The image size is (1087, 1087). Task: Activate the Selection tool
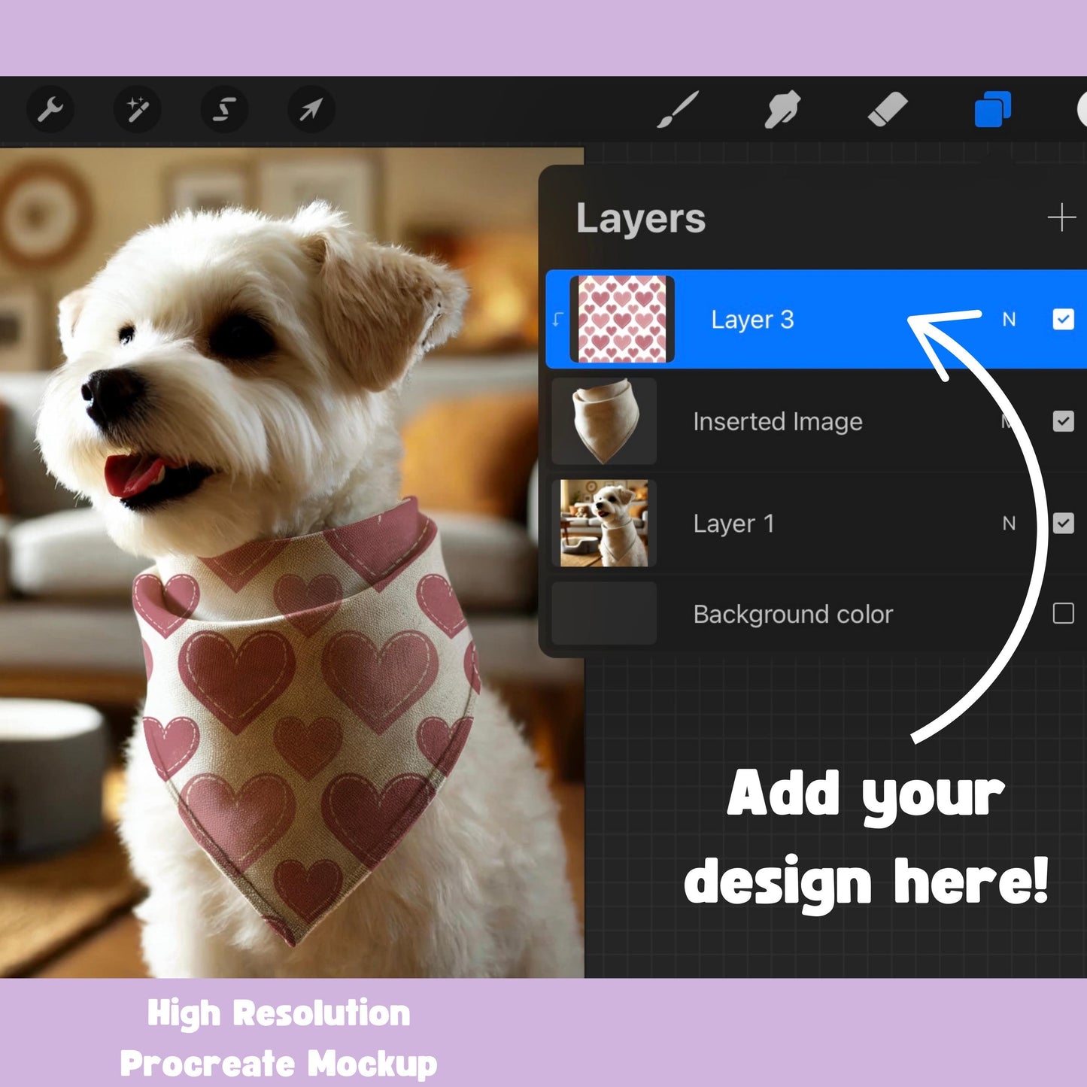(224, 110)
